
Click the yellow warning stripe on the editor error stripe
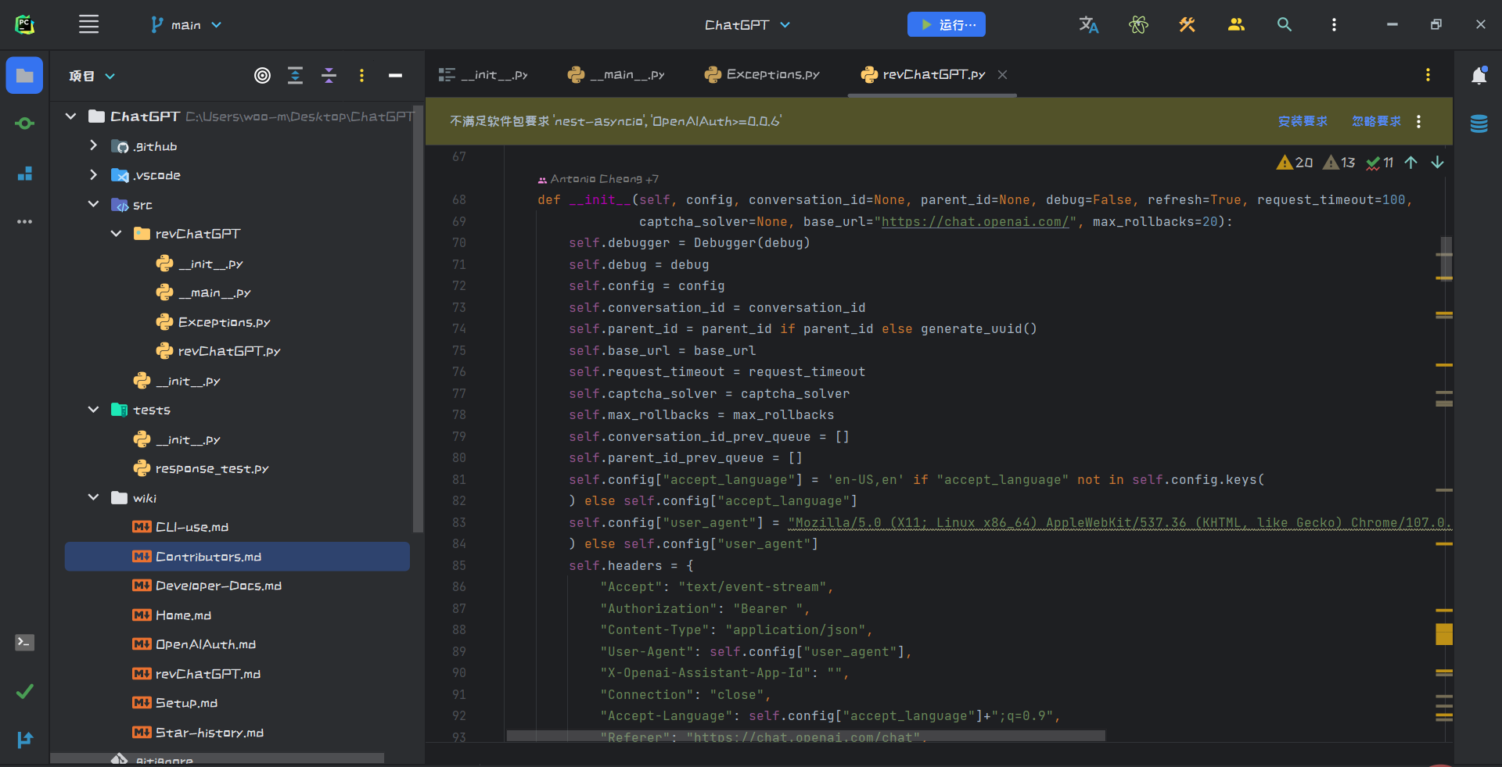point(1444,634)
